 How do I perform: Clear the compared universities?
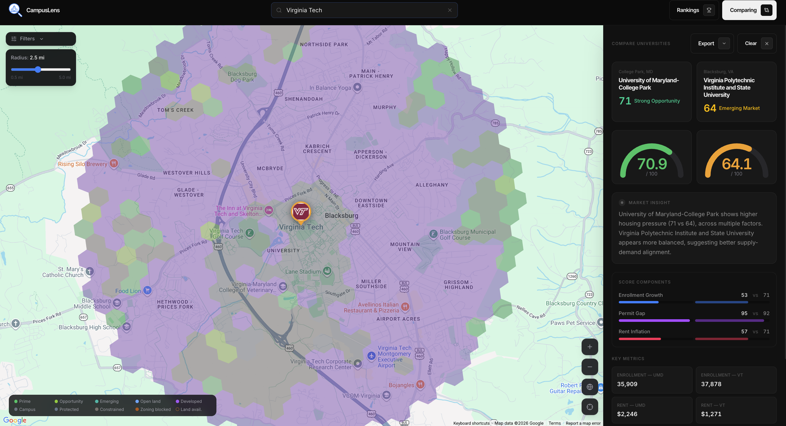click(x=756, y=43)
